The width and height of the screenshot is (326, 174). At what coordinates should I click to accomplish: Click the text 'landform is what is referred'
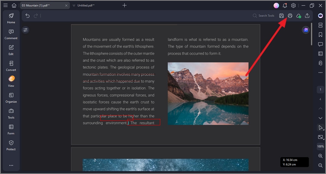tap(192, 39)
